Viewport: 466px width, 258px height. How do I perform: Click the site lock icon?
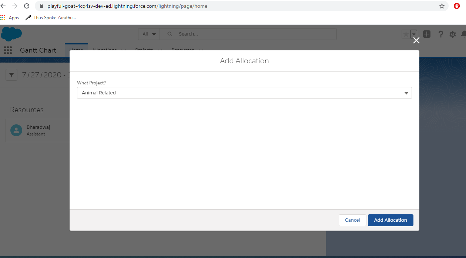[41, 6]
